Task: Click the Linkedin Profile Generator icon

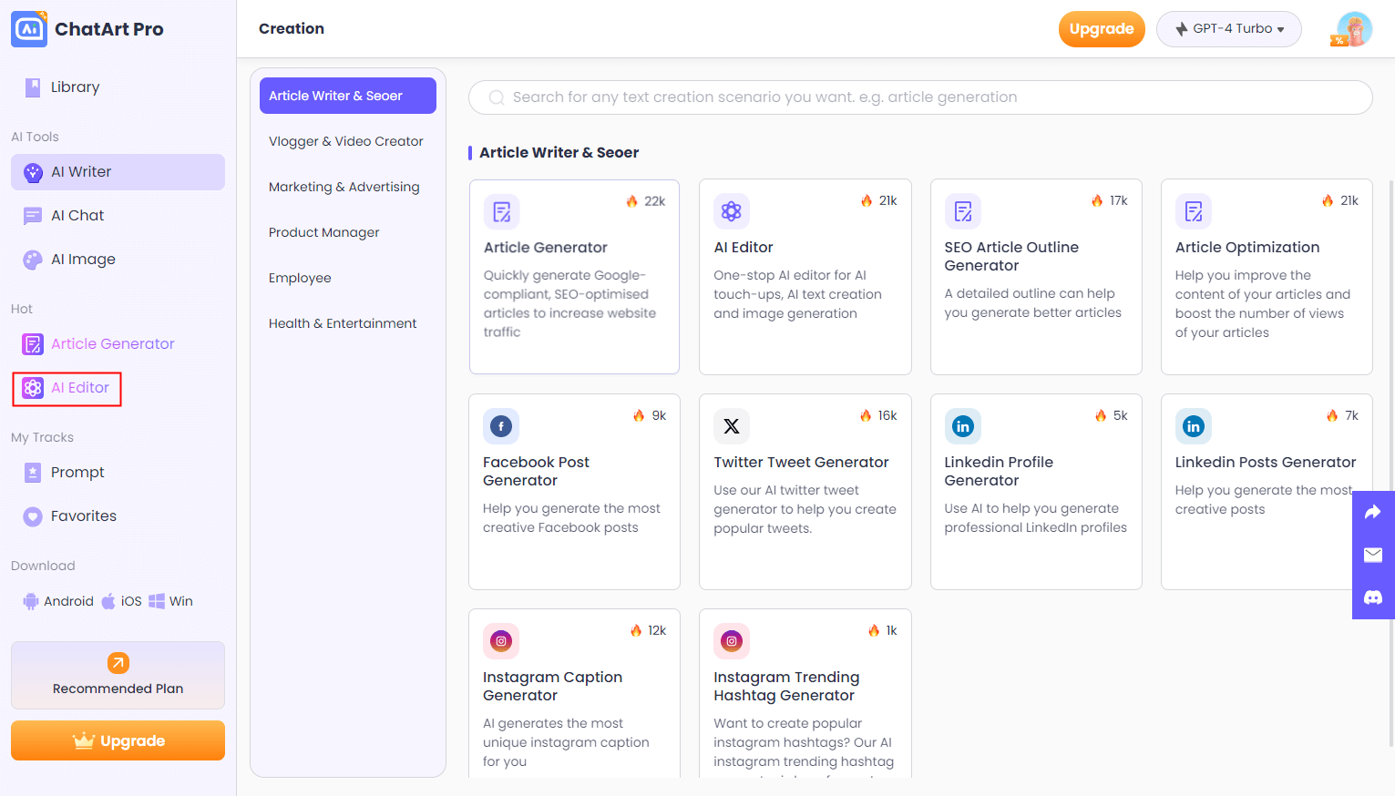Action: coord(963,426)
